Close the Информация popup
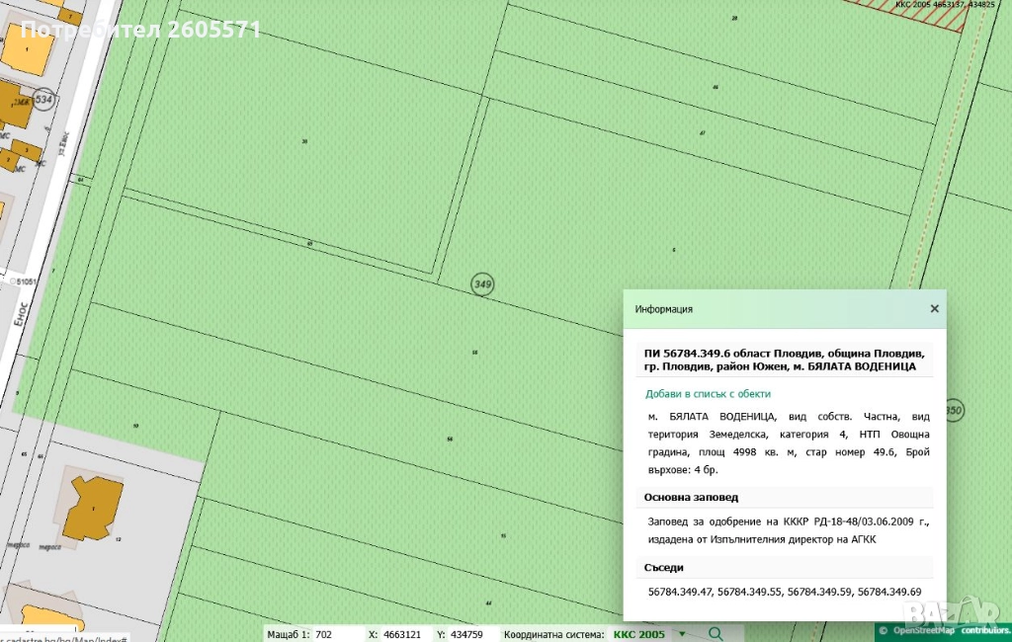1012x642 pixels. pos(934,309)
